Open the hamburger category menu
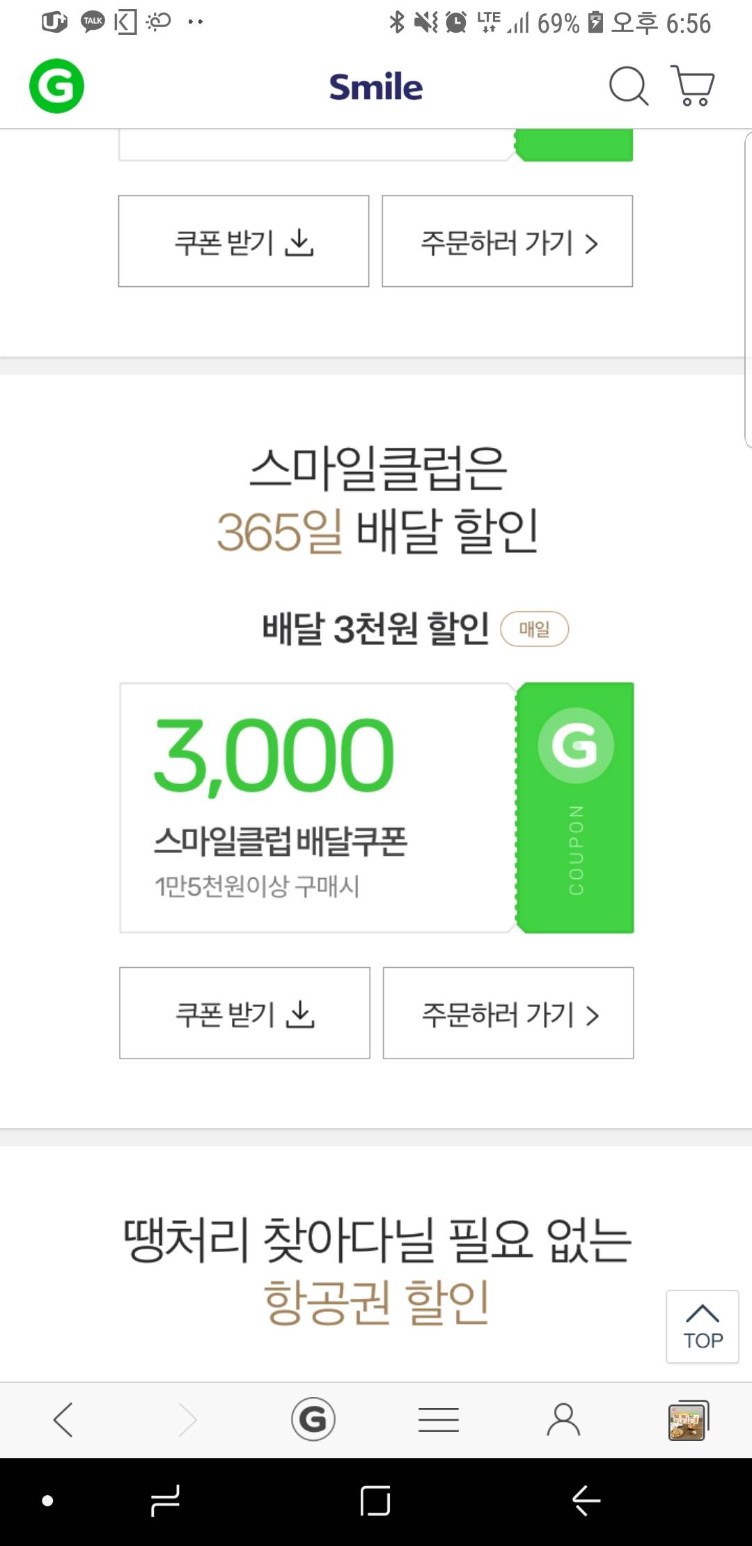The height and width of the screenshot is (1546, 752). pyautogui.click(x=439, y=1419)
